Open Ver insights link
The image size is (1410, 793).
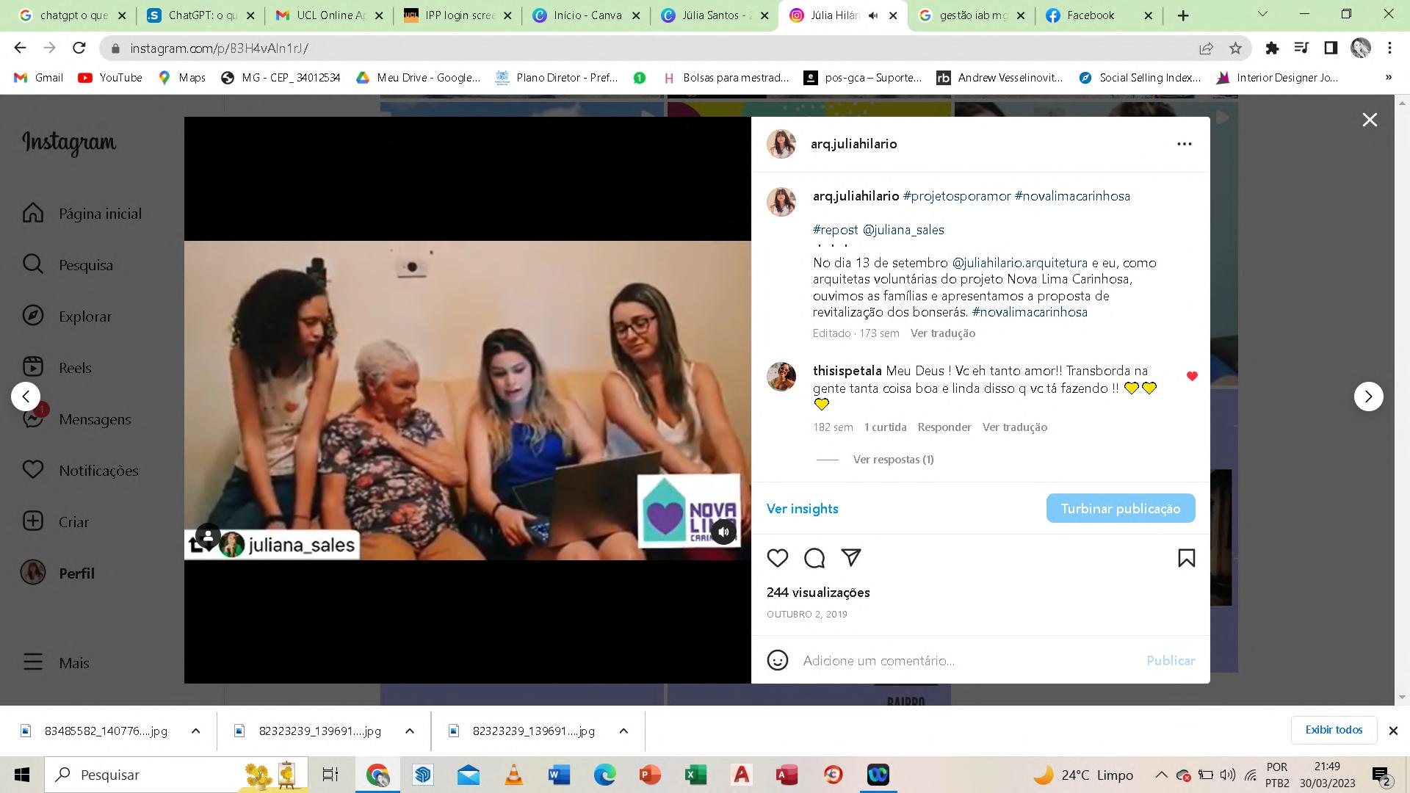pyautogui.click(x=802, y=508)
